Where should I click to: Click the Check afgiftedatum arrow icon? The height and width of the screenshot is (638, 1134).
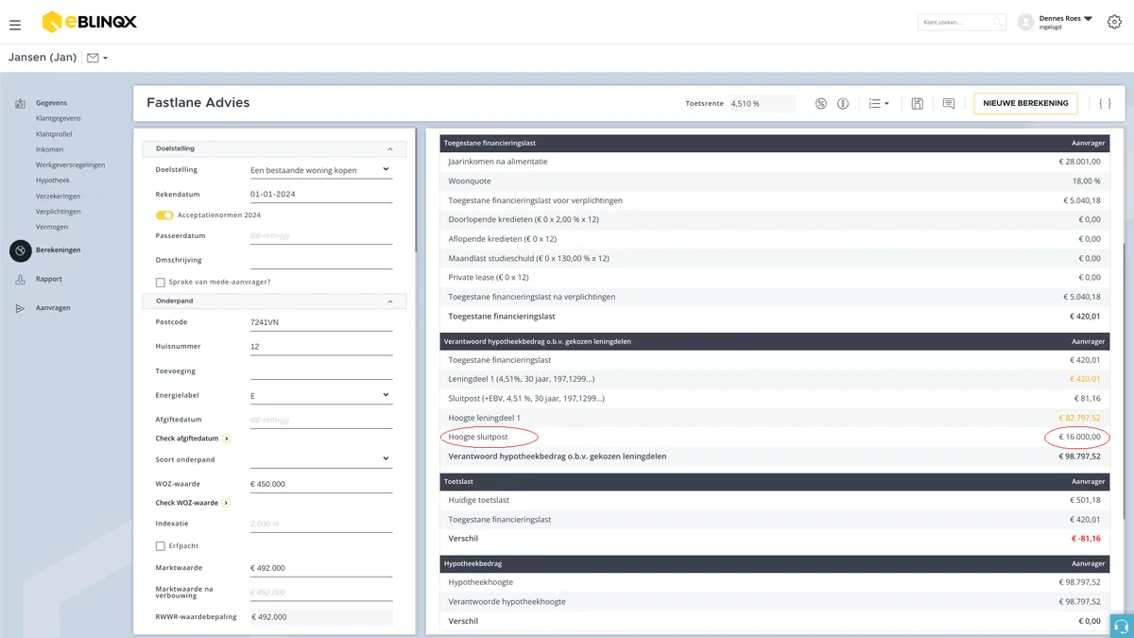pyautogui.click(x=227, y=439)
